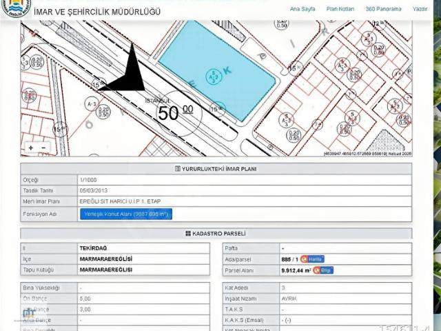Zoom in the map with plus button
The width and height of the screenshot is (441, 331).
click(31, 148)
